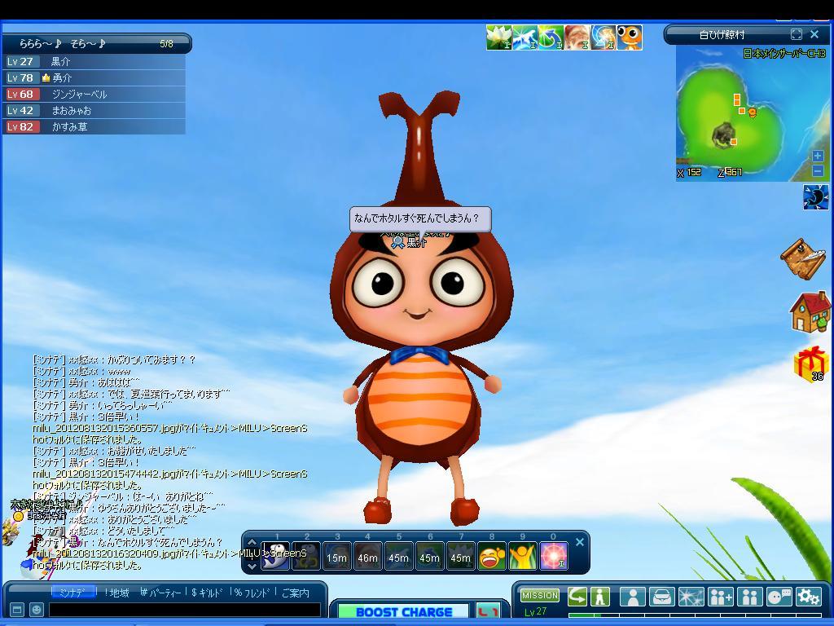This screenshot has width=834, height=626.
Task: Click hotbar slot 5 showing 45m cooldown
Action: coord(399,556)
